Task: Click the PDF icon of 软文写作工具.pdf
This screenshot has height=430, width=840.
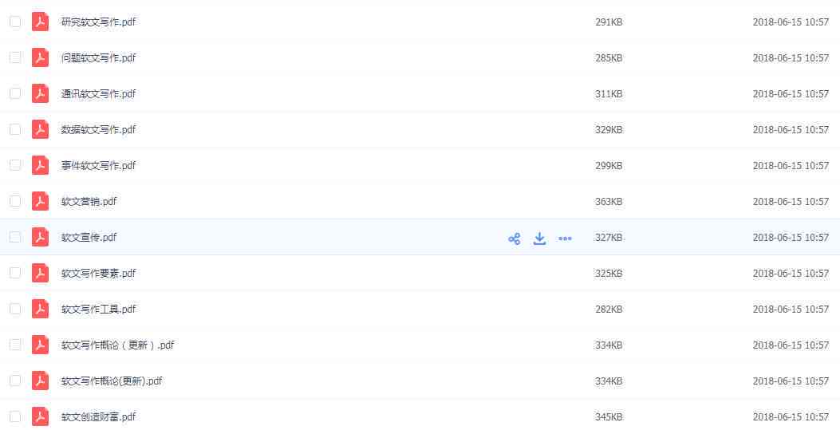Action: 40,309
